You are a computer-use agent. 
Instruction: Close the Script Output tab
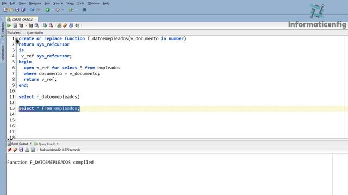[x=30, y=144]
